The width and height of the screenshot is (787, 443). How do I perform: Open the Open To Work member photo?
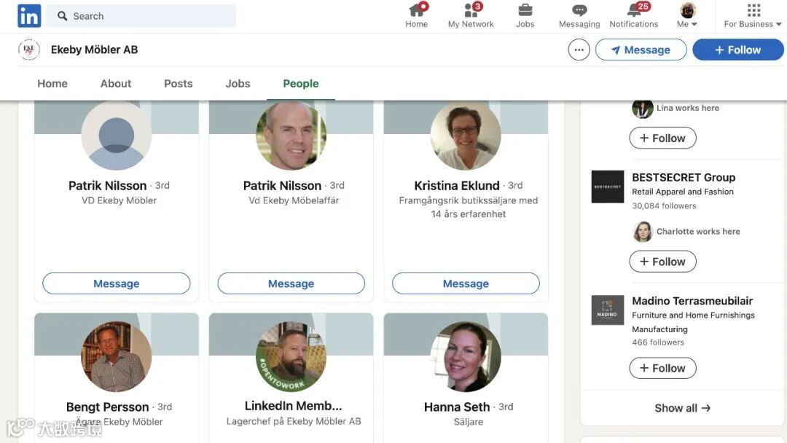291,357
